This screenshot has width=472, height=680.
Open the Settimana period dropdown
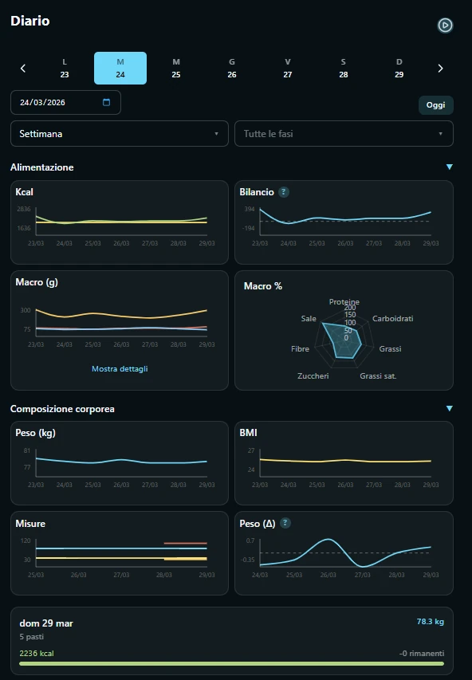pyautogui.click(x=120, y=134)
